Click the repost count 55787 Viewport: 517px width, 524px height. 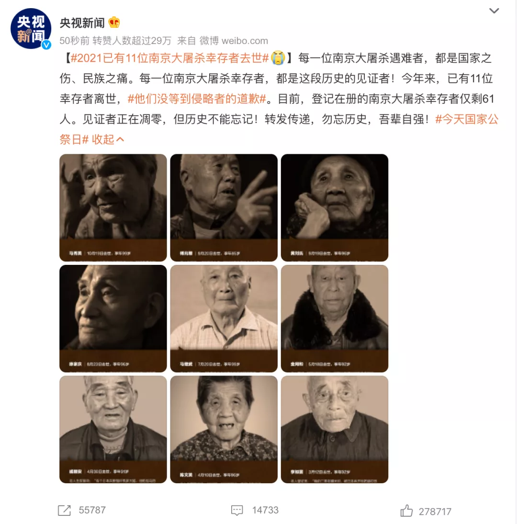[x=92, y=510]
